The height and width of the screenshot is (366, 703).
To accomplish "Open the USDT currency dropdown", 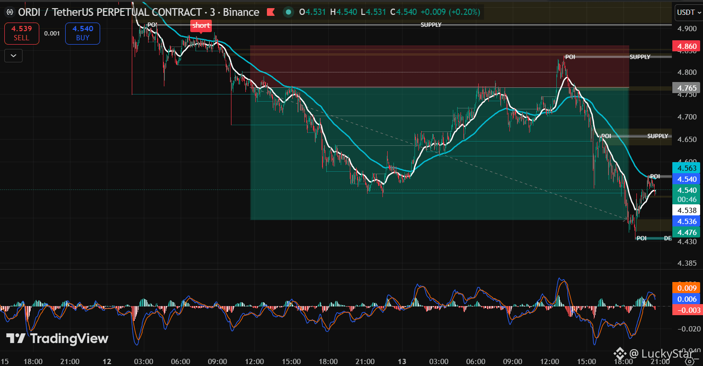I will (689, 13).
